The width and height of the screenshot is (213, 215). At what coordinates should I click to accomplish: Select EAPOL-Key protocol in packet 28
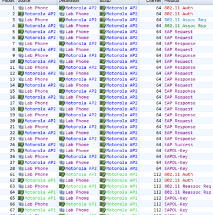[x=176, y=169]
